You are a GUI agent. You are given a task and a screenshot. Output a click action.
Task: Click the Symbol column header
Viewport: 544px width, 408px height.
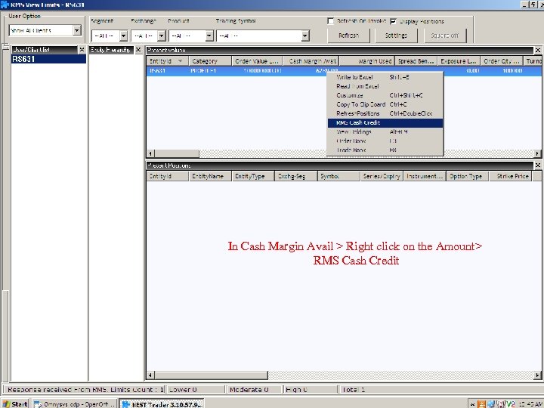point(338,176)
